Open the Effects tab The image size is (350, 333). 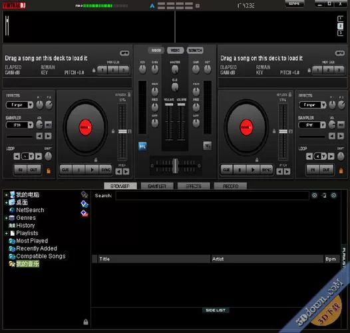pos(194,186)
